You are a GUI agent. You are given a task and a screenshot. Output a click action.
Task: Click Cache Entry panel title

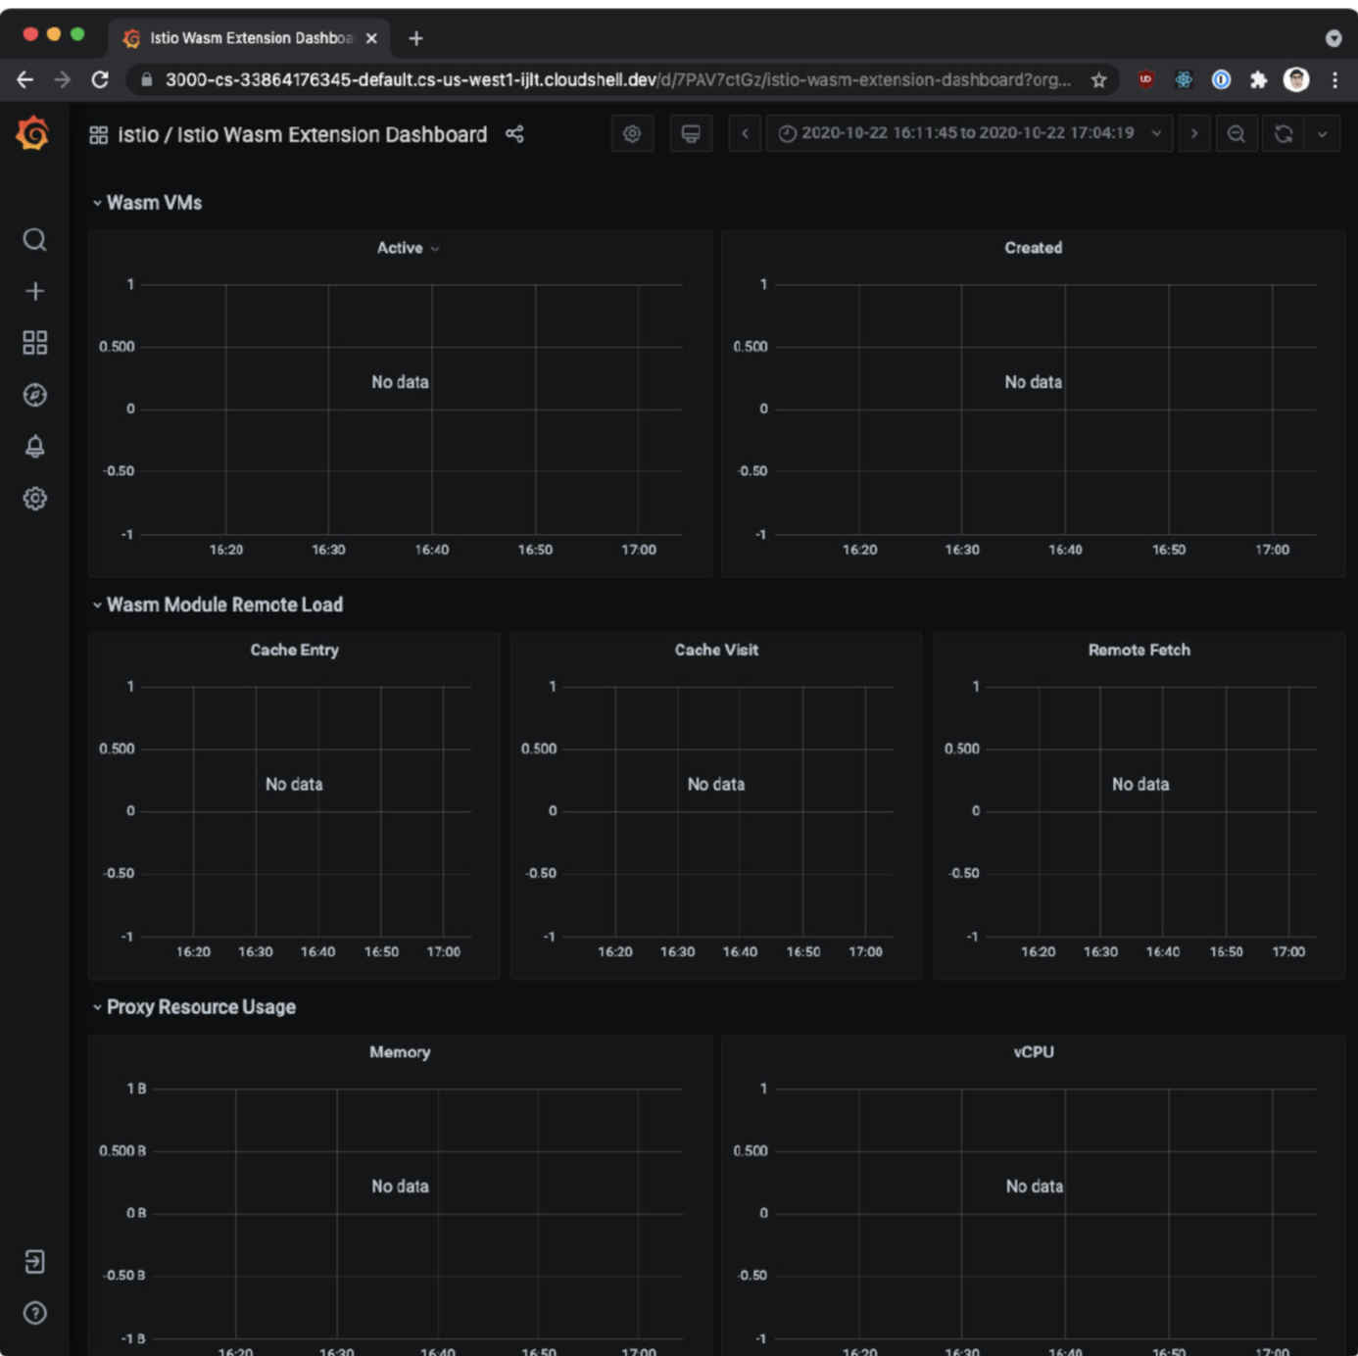[294, 650]
